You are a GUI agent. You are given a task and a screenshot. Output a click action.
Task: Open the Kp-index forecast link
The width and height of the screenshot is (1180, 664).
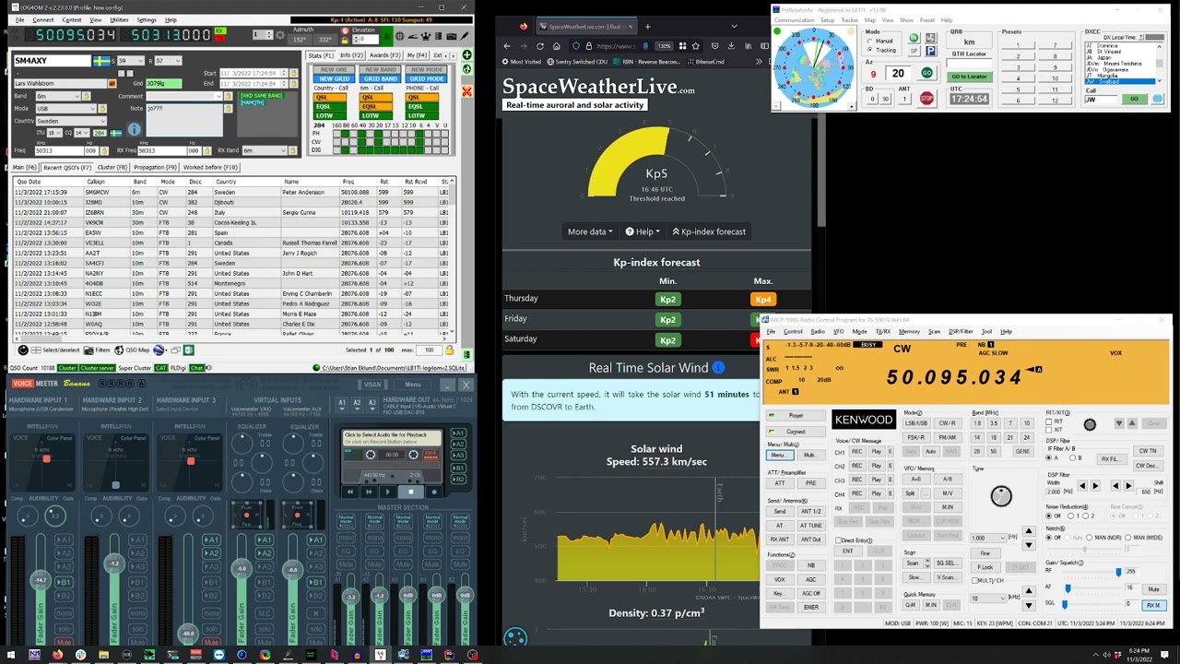pos(709,231)
